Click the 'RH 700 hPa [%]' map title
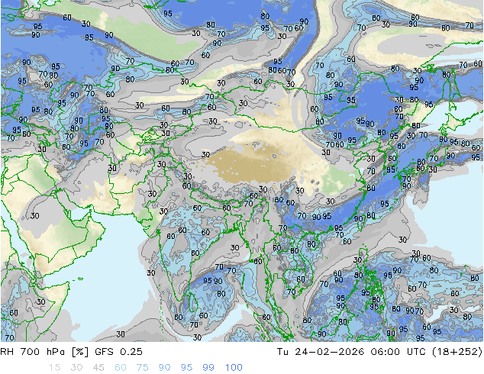The width and height of the screenshot is (484, 374). pyautogui.click(x=45, y=351)
